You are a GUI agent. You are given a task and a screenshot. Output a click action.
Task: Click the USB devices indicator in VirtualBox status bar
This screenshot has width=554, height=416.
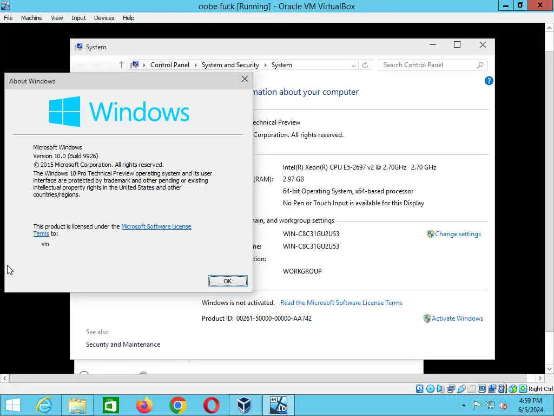(461, 389)
